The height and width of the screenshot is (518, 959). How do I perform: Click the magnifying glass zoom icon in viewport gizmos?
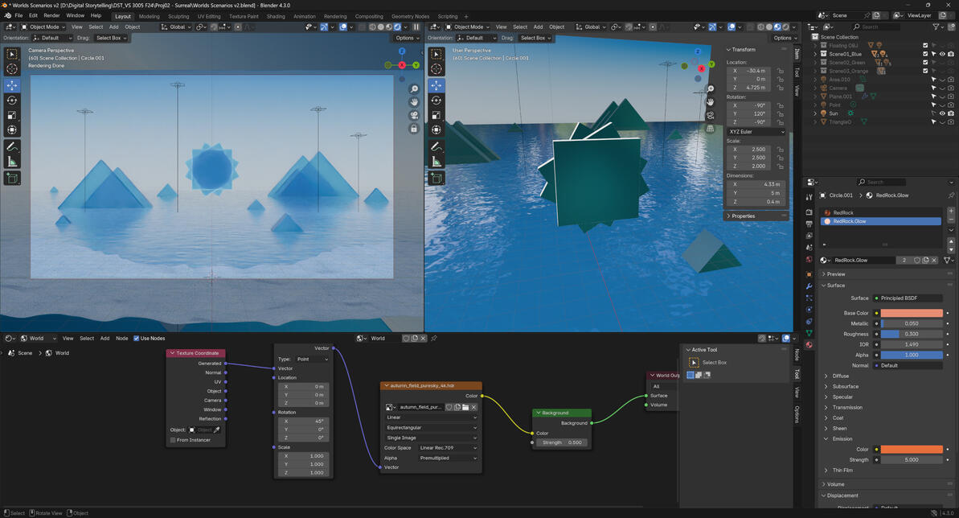(x=414, y=88)
